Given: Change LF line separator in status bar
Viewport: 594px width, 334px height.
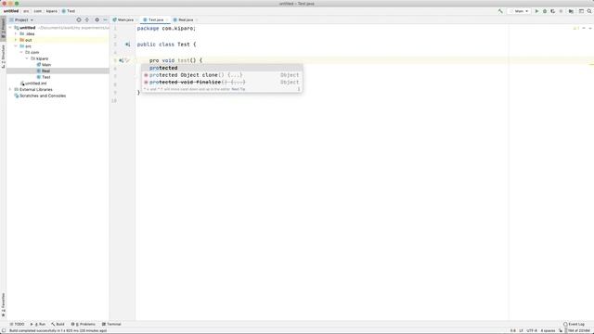Looking at the screenshot, I should pyautogui.click(x=521, y=330).
